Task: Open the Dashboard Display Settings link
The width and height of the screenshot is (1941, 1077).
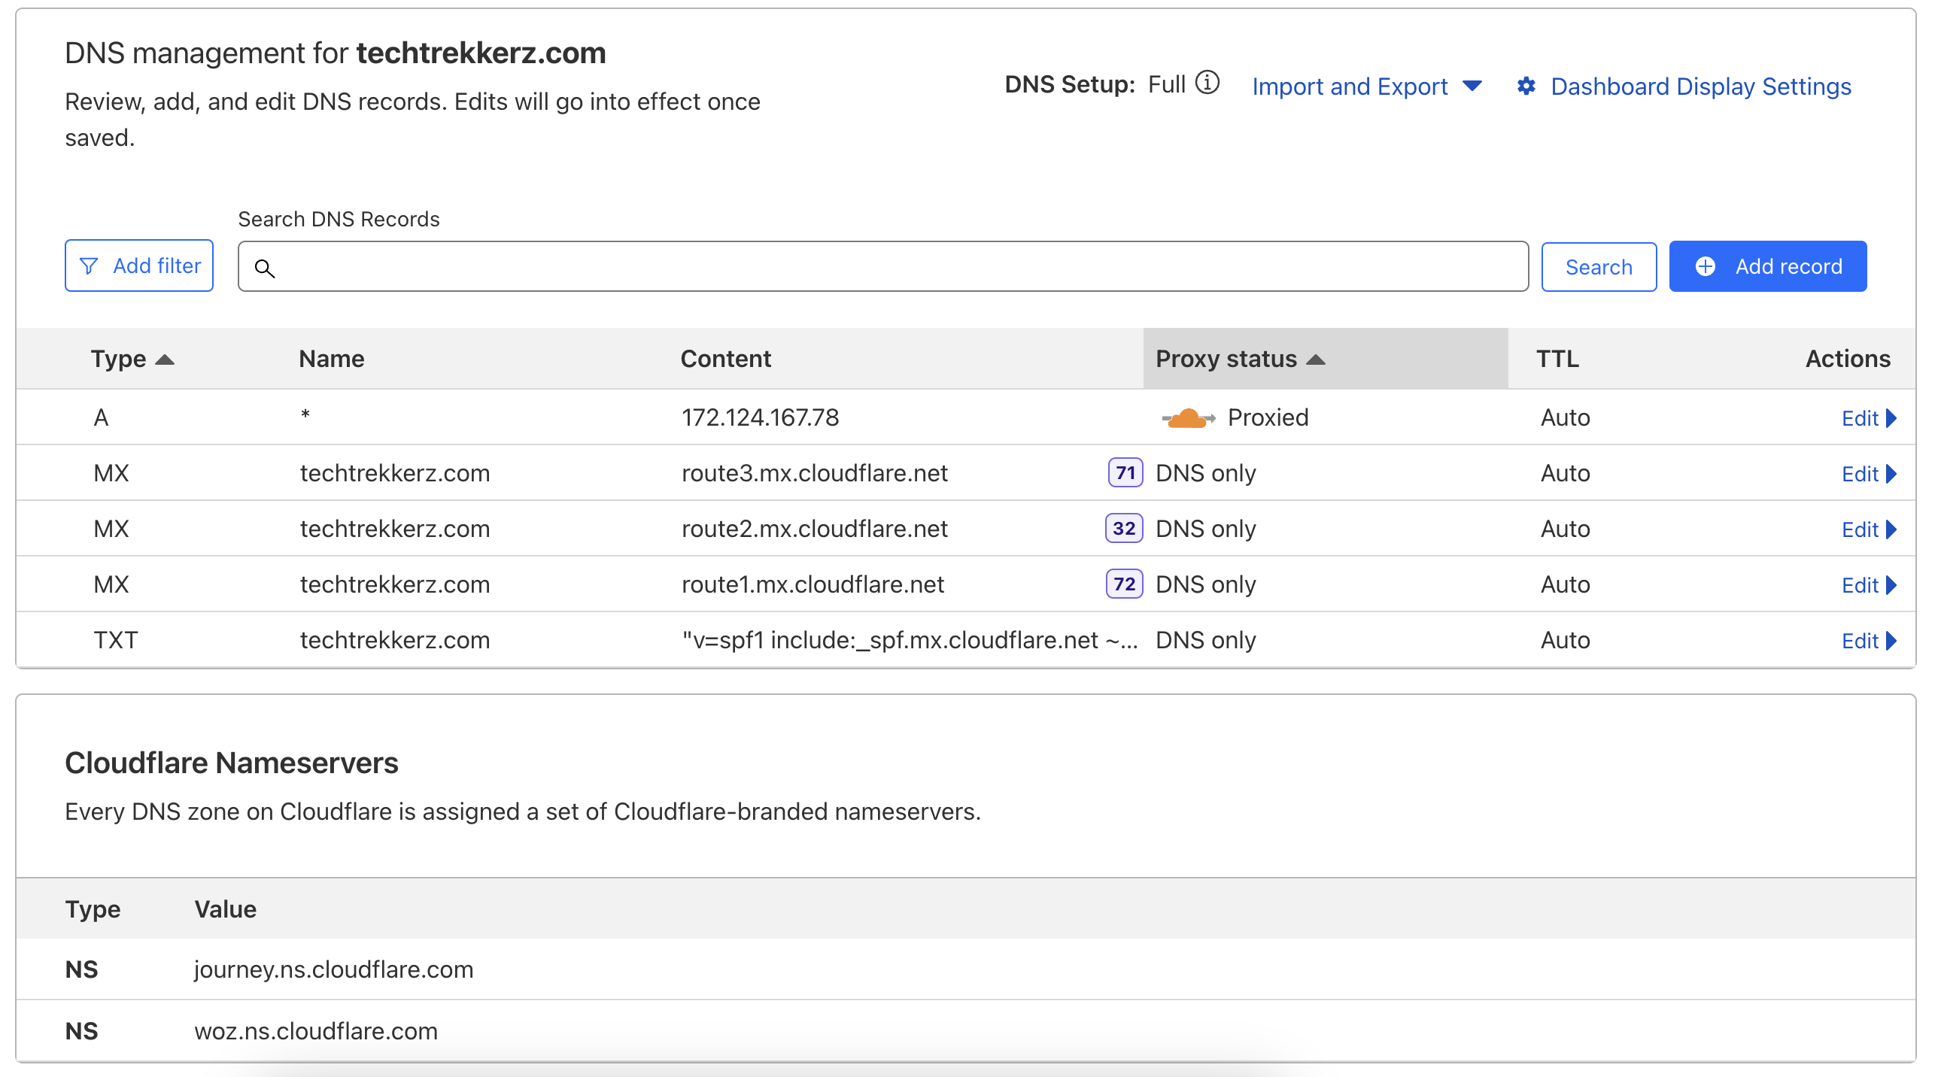Action: tap(1700, 86)
